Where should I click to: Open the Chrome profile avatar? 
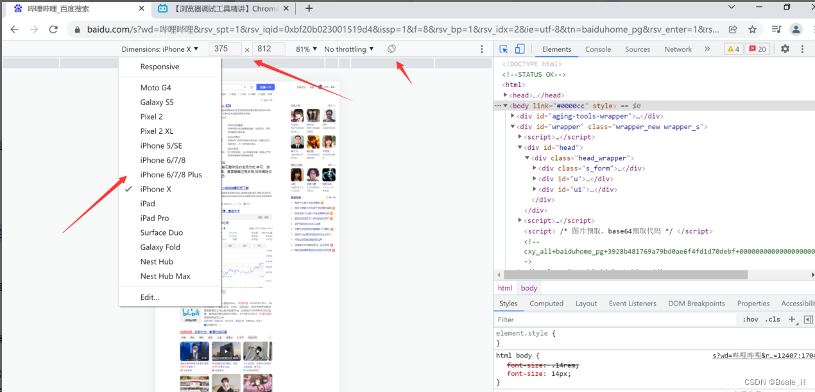[x=796, y=29]
